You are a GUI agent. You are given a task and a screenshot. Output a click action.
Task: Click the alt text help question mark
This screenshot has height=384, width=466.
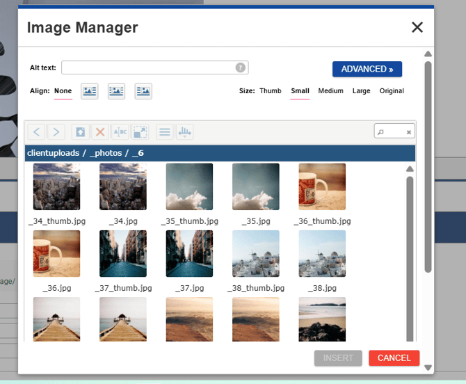[240, 67]
